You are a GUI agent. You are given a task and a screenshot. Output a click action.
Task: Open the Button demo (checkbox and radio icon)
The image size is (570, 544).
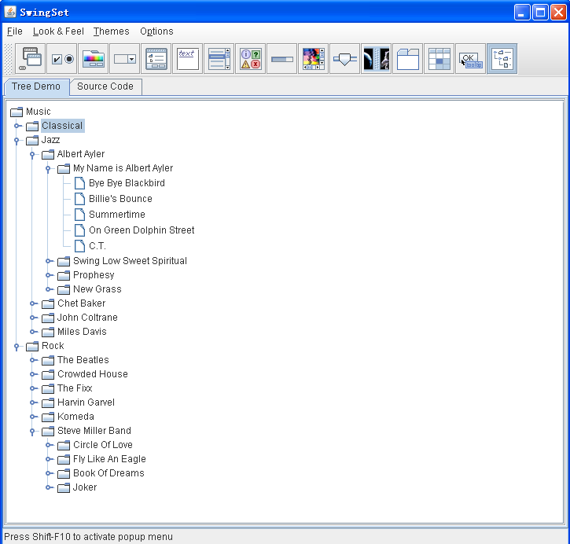(62, 59)
